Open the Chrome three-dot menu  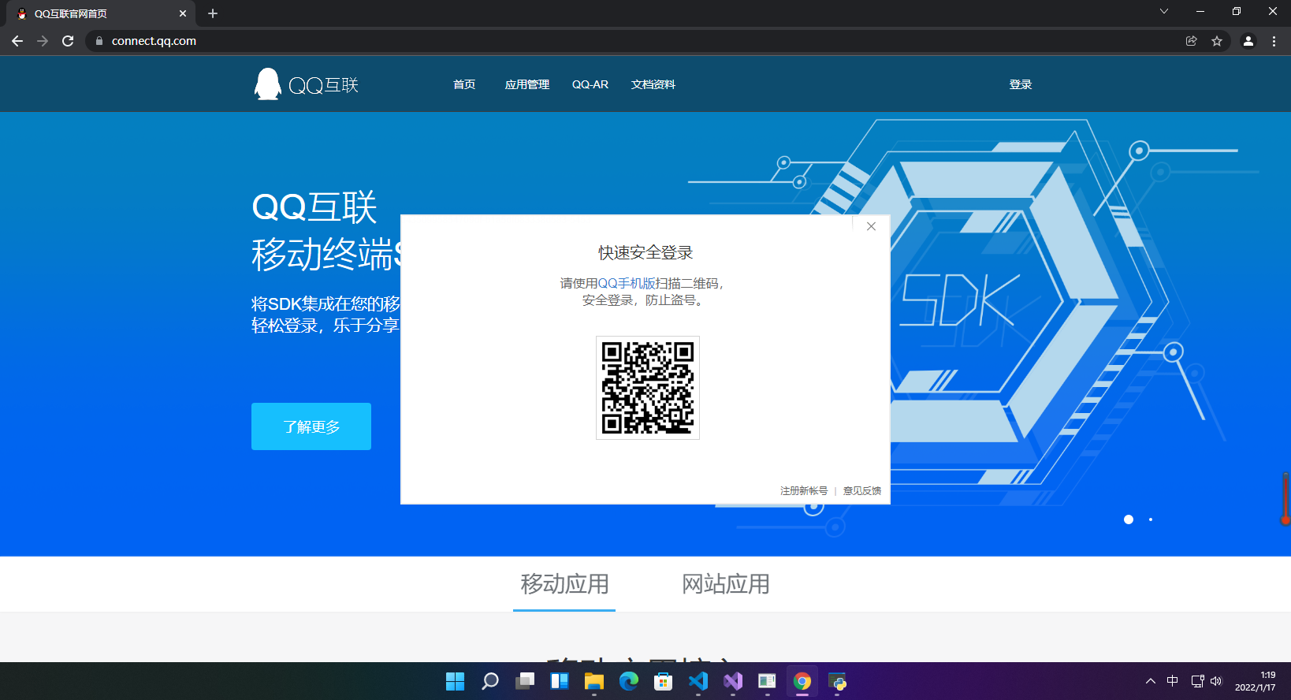click(1274, 41)
